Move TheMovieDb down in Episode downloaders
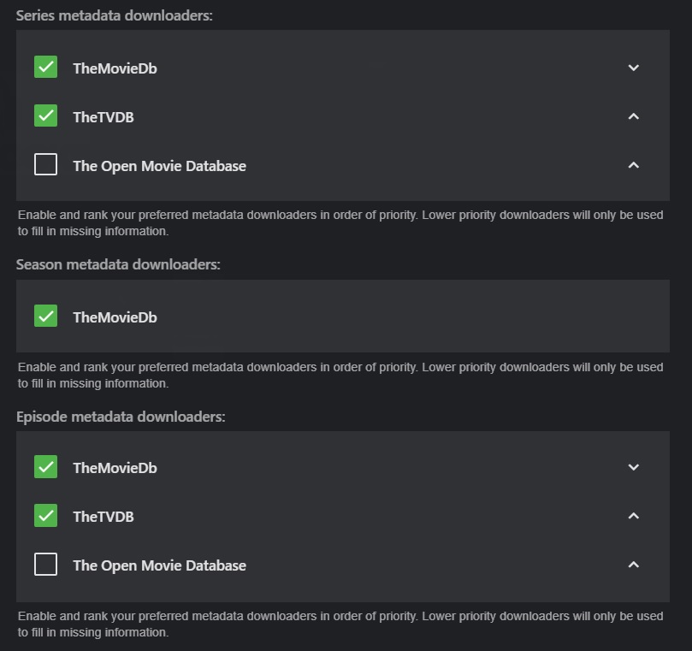 coord(633,467)
